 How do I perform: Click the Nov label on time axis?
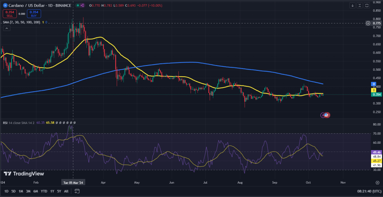343,182
